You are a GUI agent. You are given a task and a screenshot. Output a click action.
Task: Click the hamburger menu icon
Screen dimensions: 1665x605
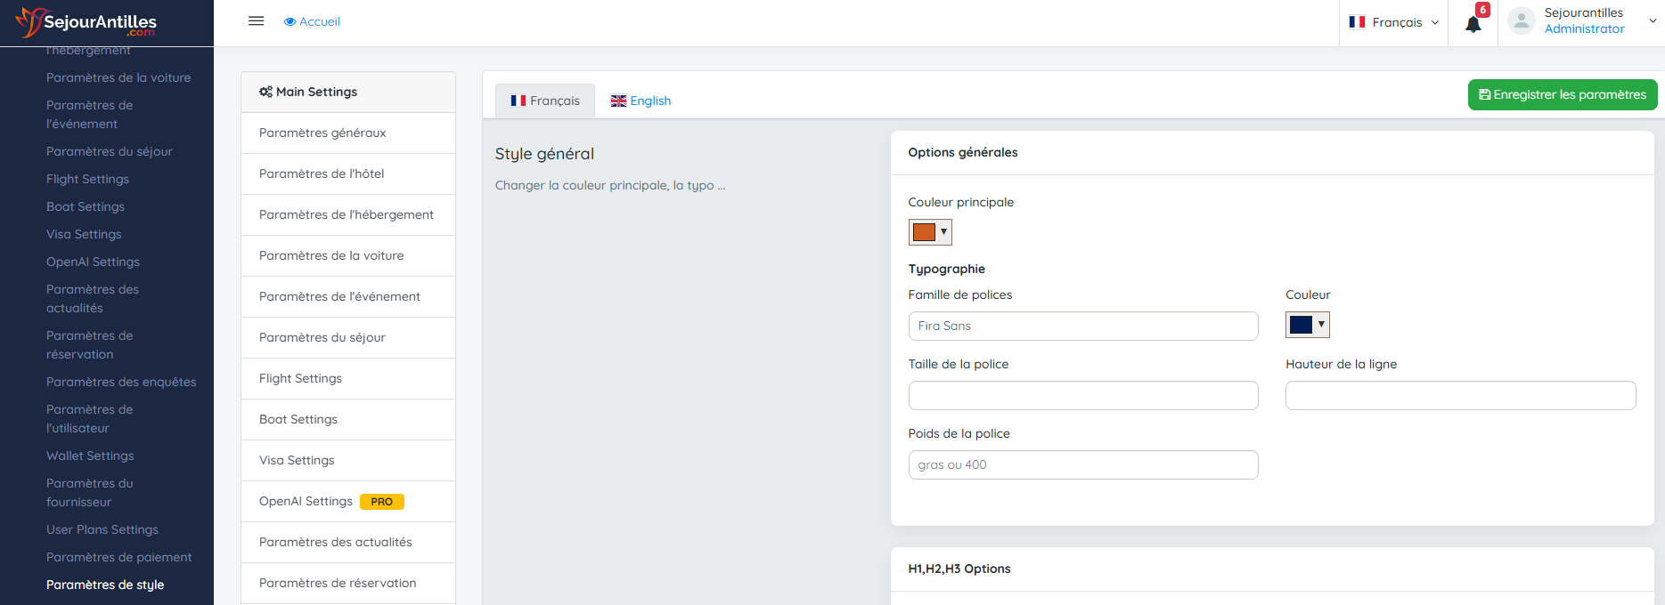[x=256, y=21]
